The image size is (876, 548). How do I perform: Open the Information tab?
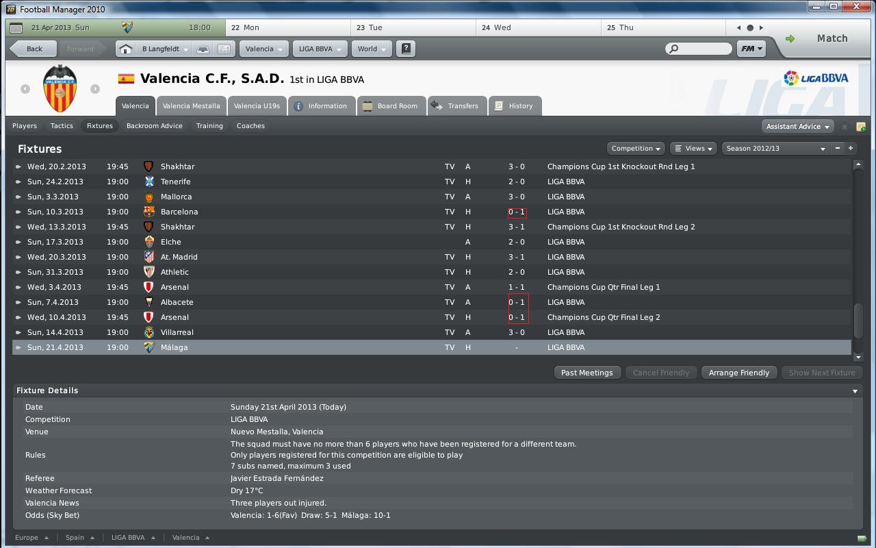click(x=321, y=106)
